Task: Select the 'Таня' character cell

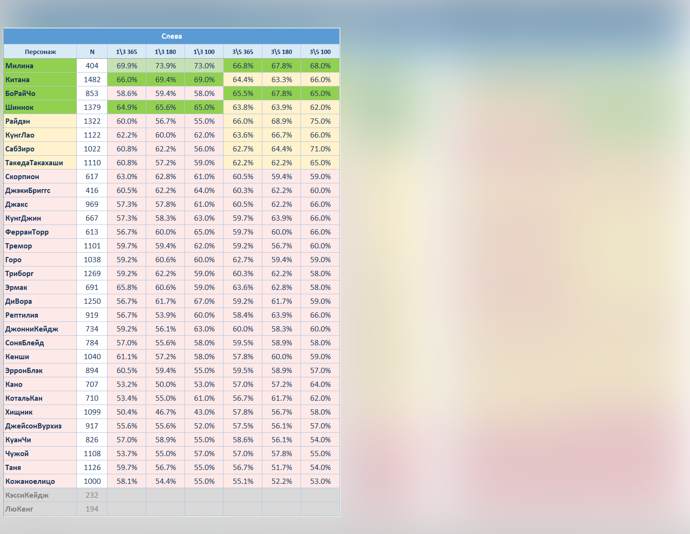Action: click(40, 468)
